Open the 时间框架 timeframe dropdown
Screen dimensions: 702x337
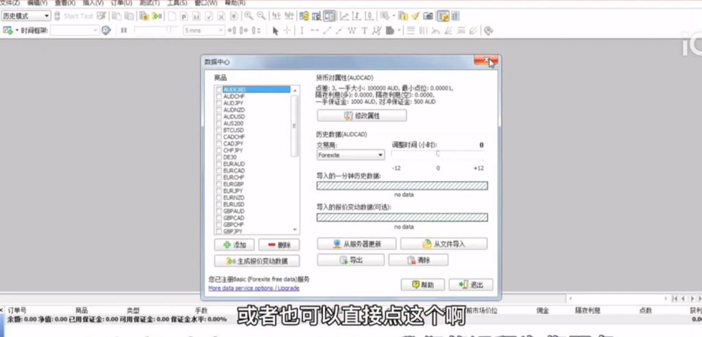click(x=75, y=30)
